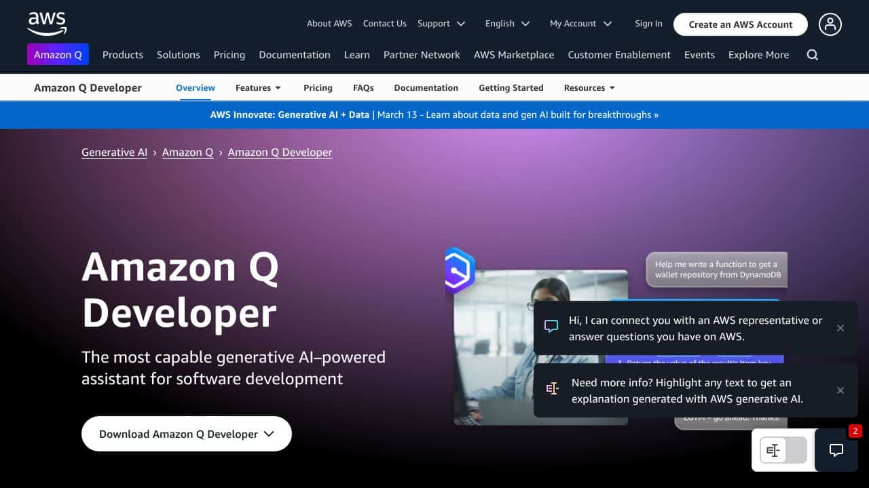Viewport: 869px width, 488px height.
Task: Click the generative AI assistant tagline text
Action: click(x=234, y=367)
